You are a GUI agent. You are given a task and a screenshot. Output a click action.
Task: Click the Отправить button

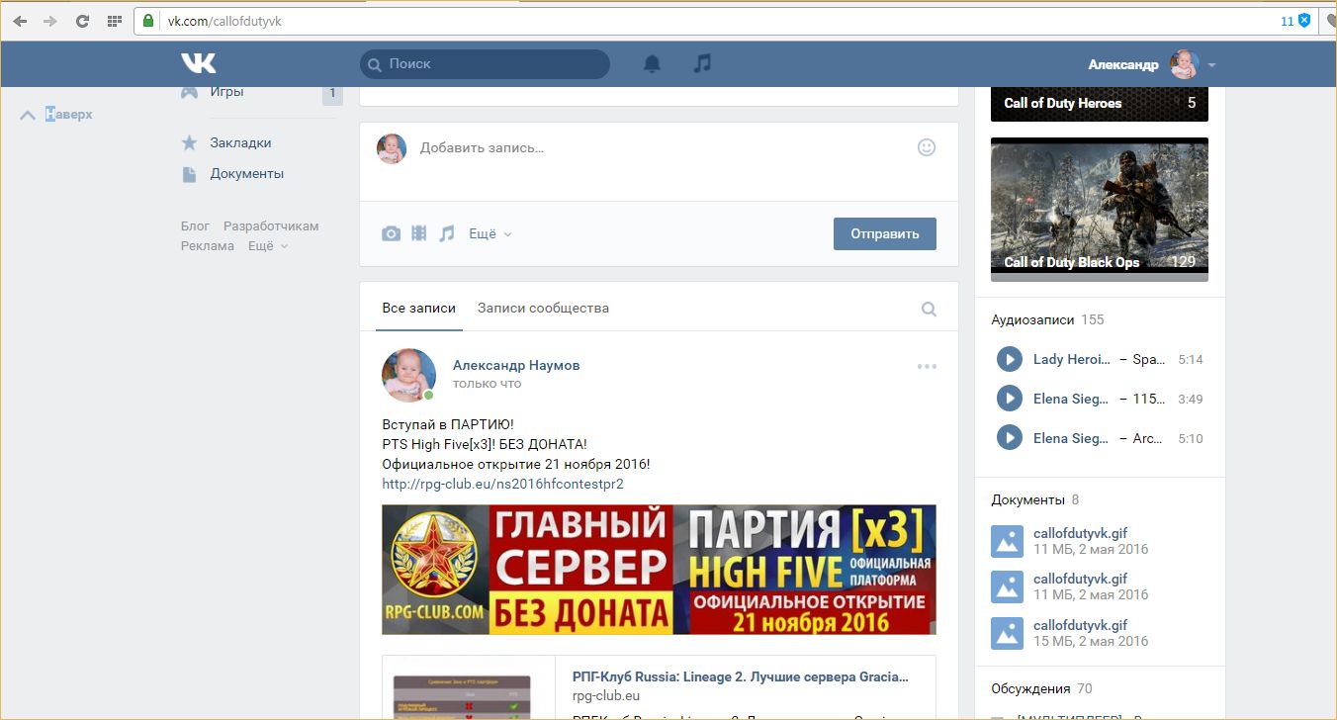885,234
